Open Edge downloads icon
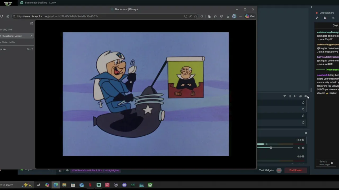Viewport: 339px width, 190px height. tap(228, 16)
